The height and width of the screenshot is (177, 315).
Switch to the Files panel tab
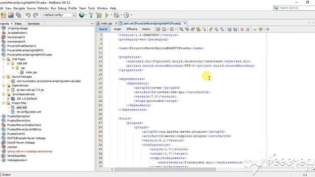[18, 24]
